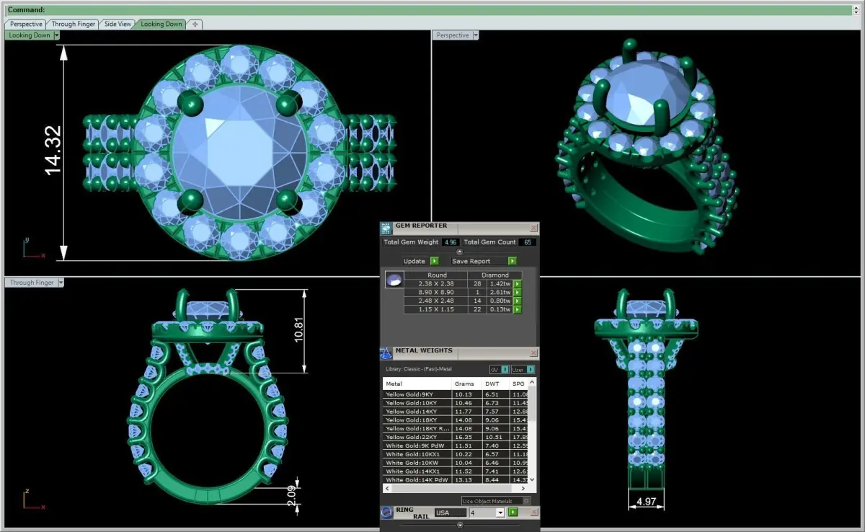This screenshot has height=532, width=865.
Task: Click the 14.32 dimension label
Action: [x=53, y=151]
